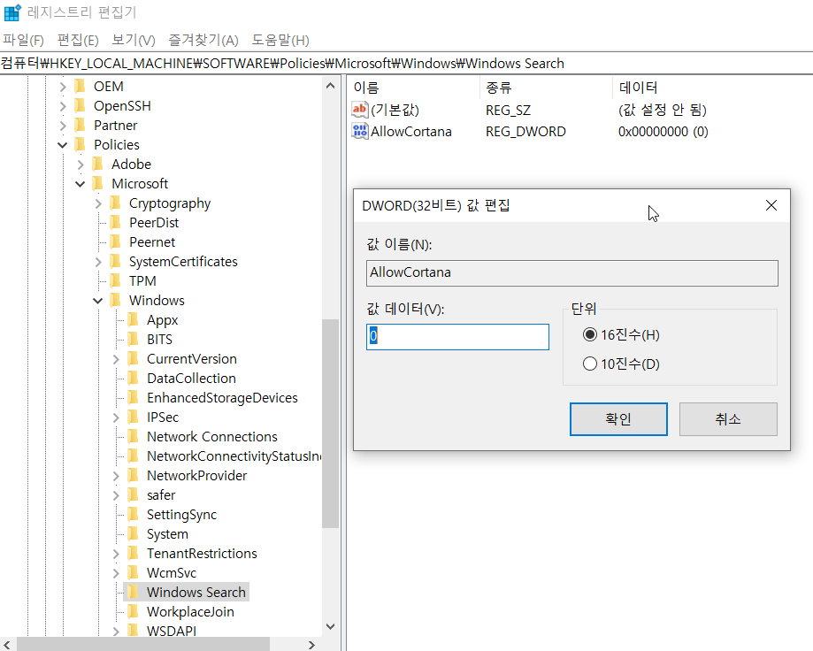Click the AllowCortana REG_DWORD icon
Viewport: 813px width, 651px height.
tap(360, 131)
